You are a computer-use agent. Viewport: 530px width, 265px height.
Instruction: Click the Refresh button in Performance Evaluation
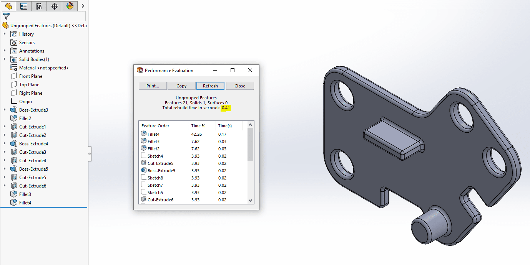tap(210, 86)
